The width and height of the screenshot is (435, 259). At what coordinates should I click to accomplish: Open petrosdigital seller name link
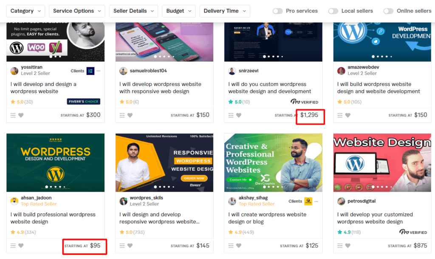[362, 201]
